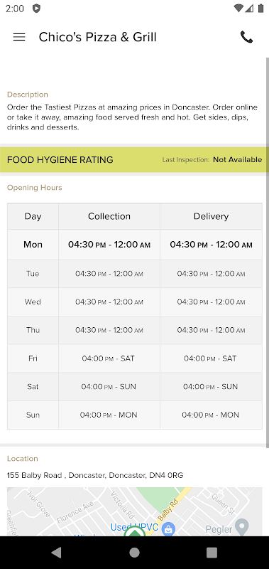This screenshot has width=269, height=569.
Task: Select Friday's collection hours cell
Action: pyautogui.click(x=109, y=358)
